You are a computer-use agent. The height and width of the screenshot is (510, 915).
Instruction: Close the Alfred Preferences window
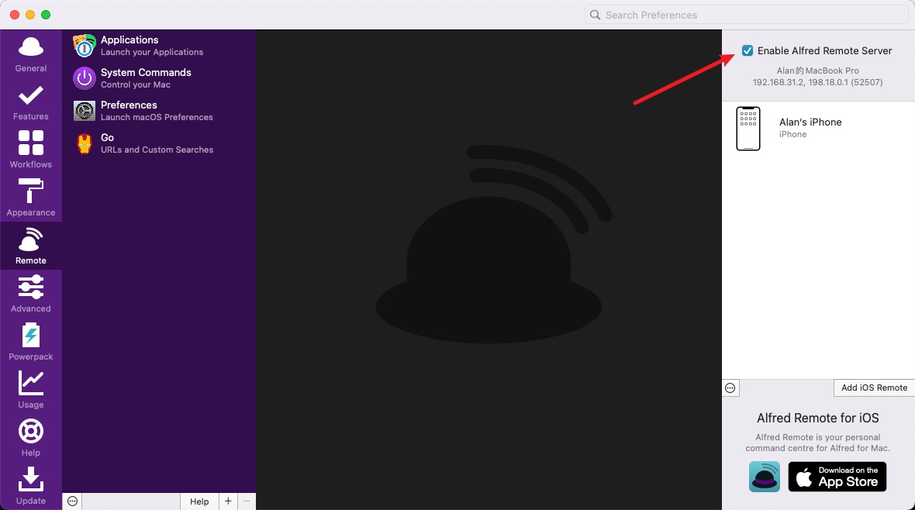[15, 15]
